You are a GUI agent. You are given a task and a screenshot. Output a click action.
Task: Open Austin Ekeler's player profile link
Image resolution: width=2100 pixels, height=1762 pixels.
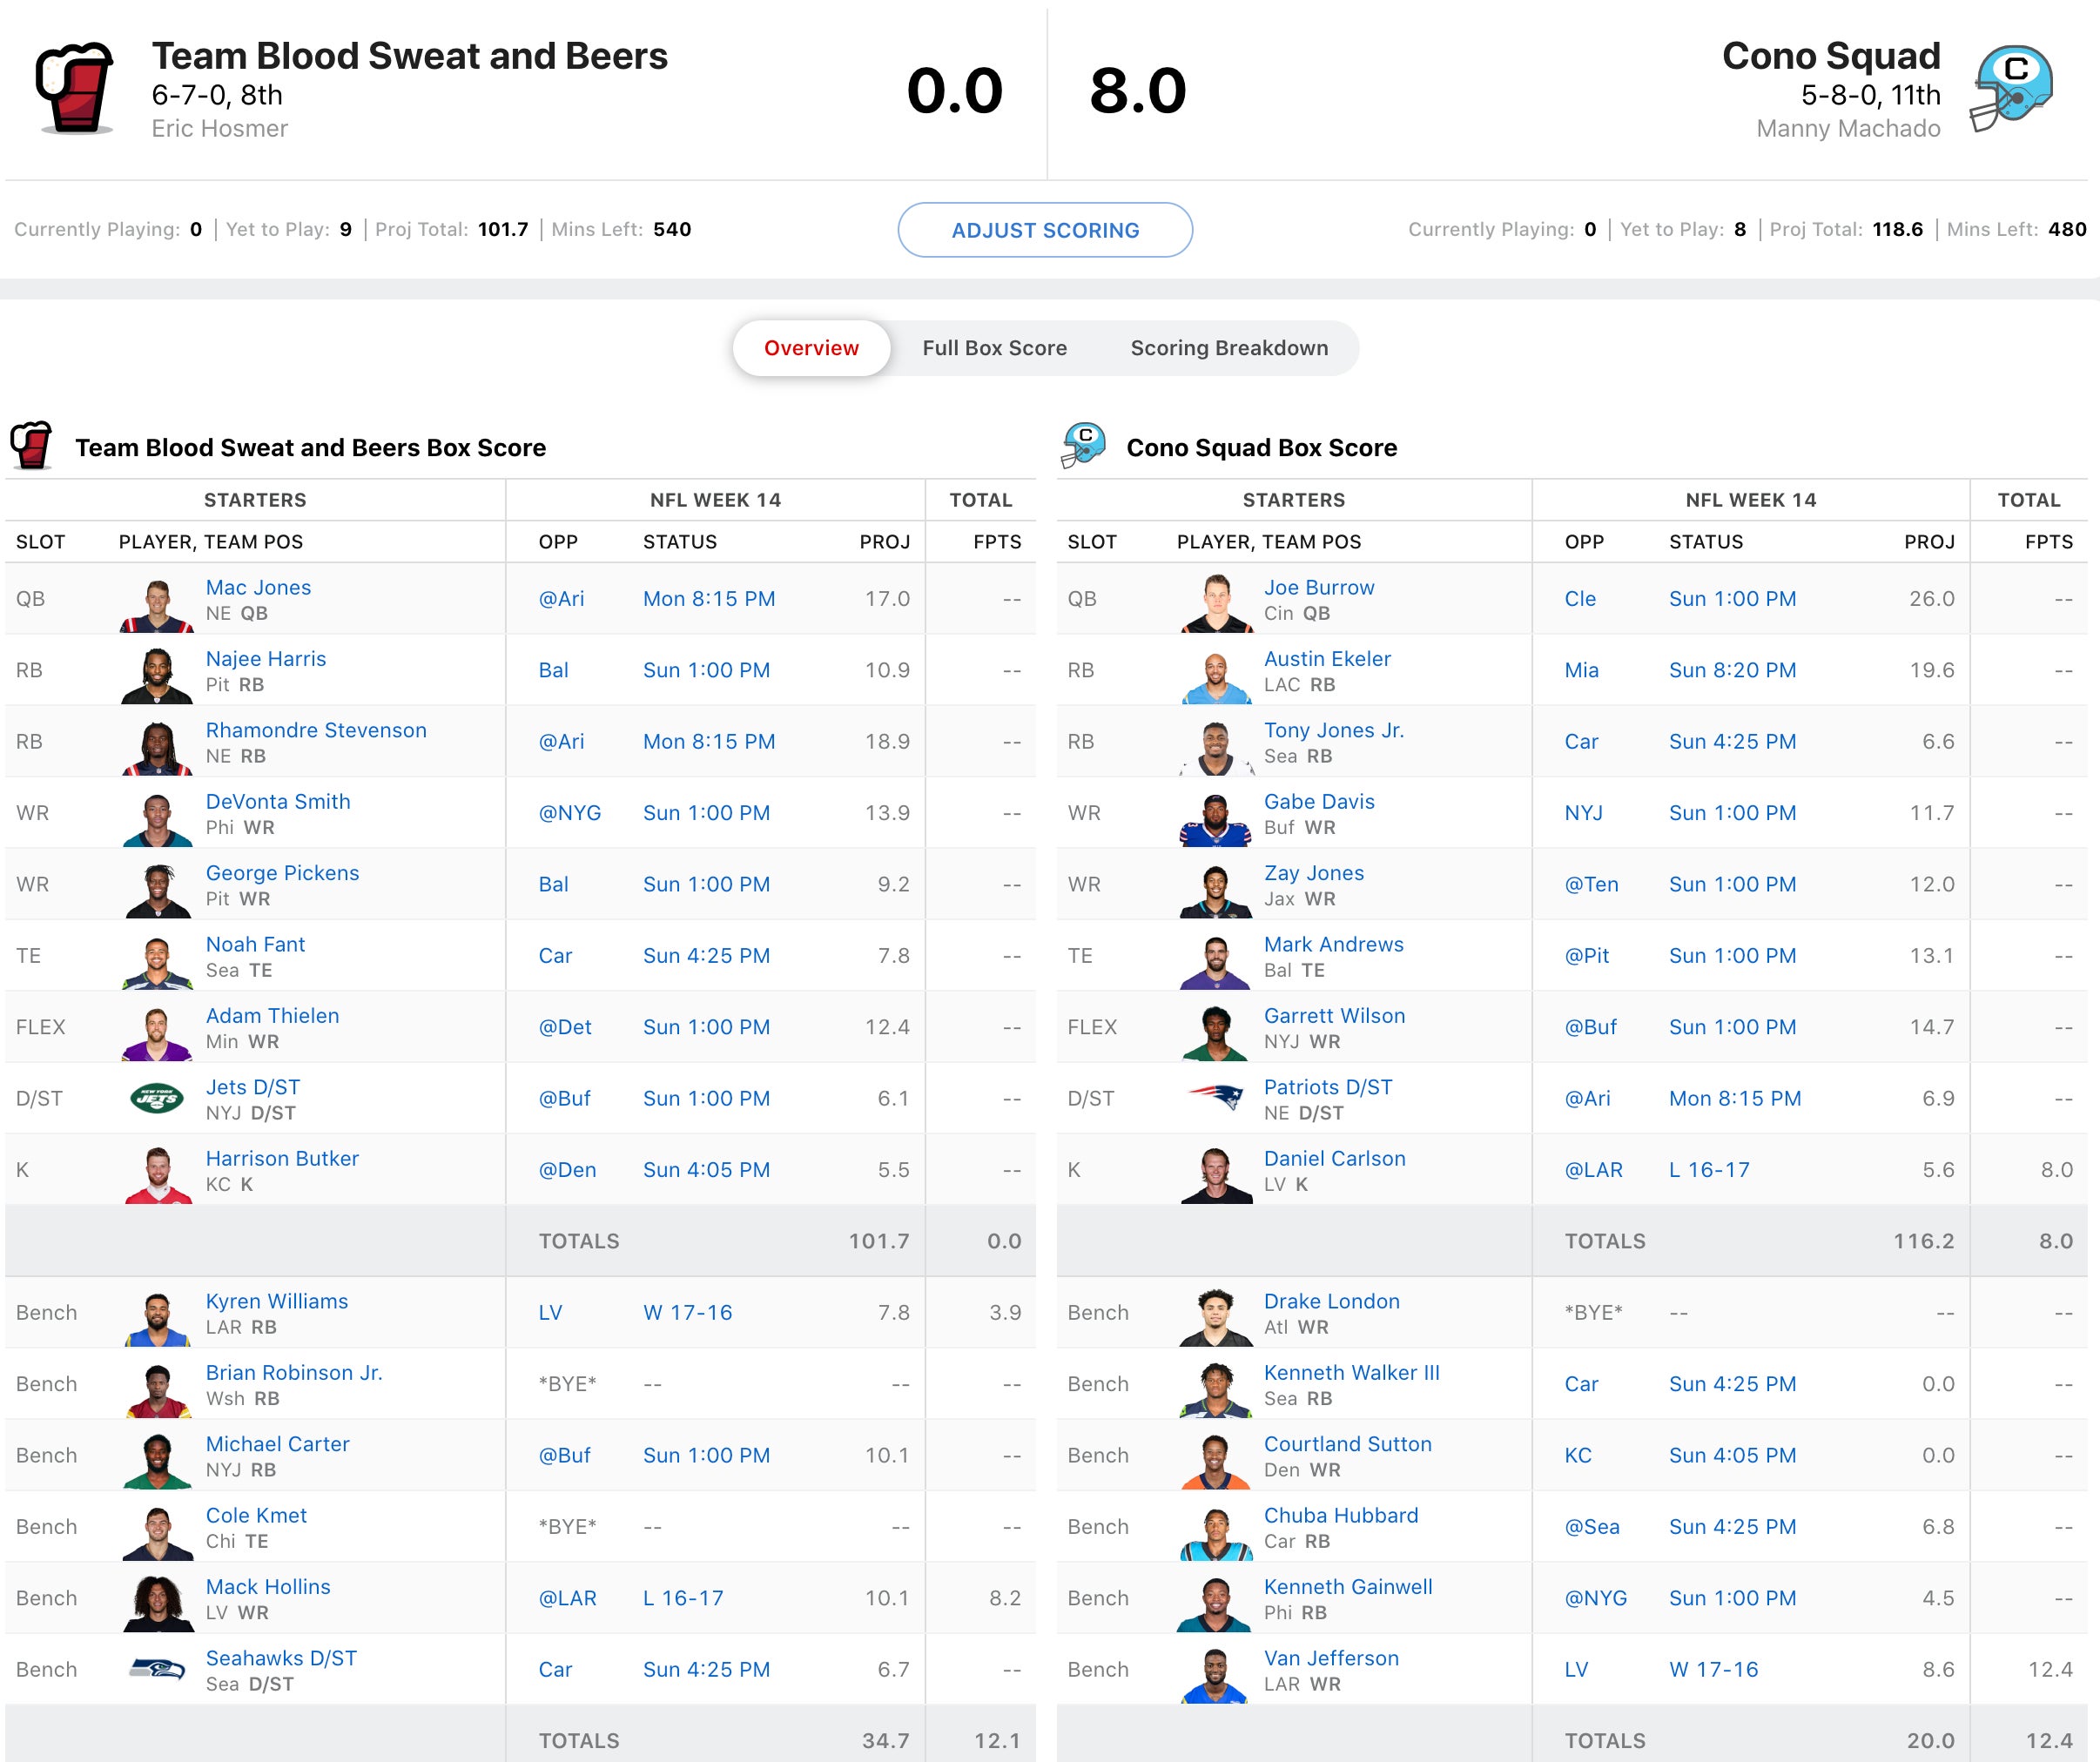click(1327, 659)
